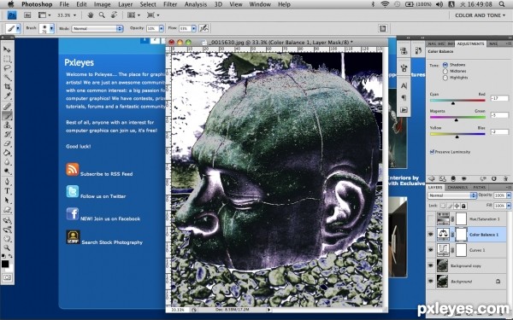The width and height of the screenshot is (513, 320).
Task: Select the Shadows tone radio button
Action: [x=445, y=65]
